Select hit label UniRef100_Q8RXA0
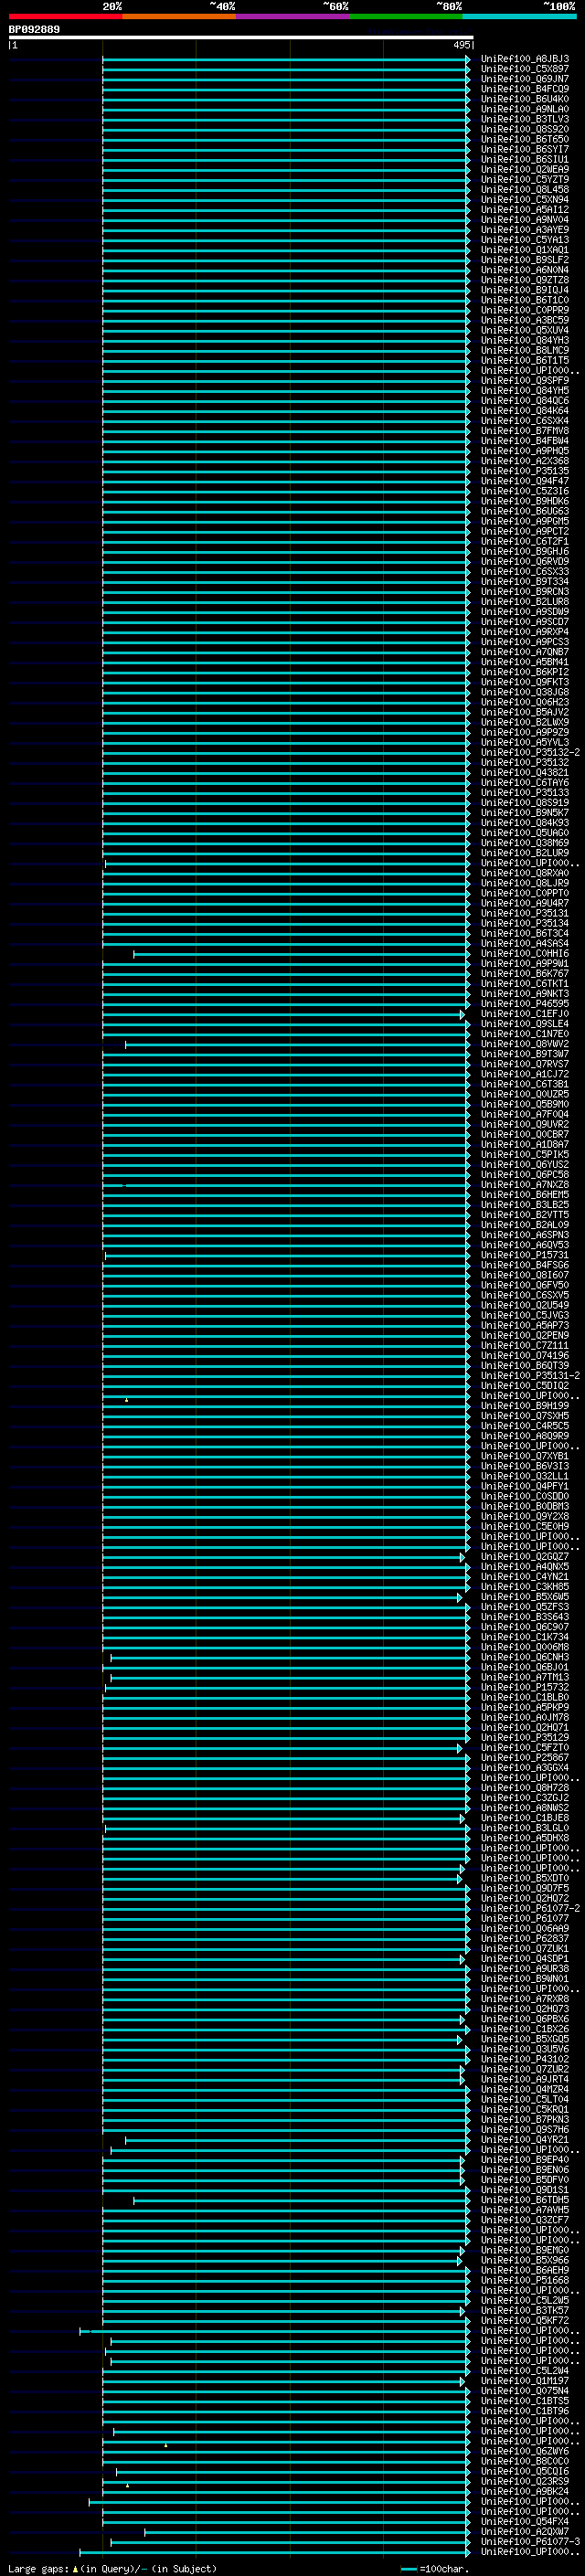The image size is (585, 2576). tap(525, 873)
